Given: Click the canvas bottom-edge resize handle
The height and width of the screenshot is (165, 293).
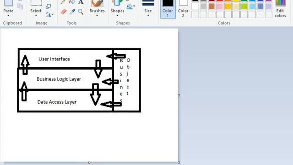Looking at the screenshot, I should 89,163.
